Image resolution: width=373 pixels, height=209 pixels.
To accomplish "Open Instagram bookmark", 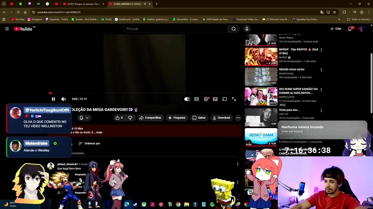I will point(35,19).
